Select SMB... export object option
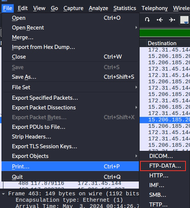Screen dimensions: 190x208 point(165,195)
